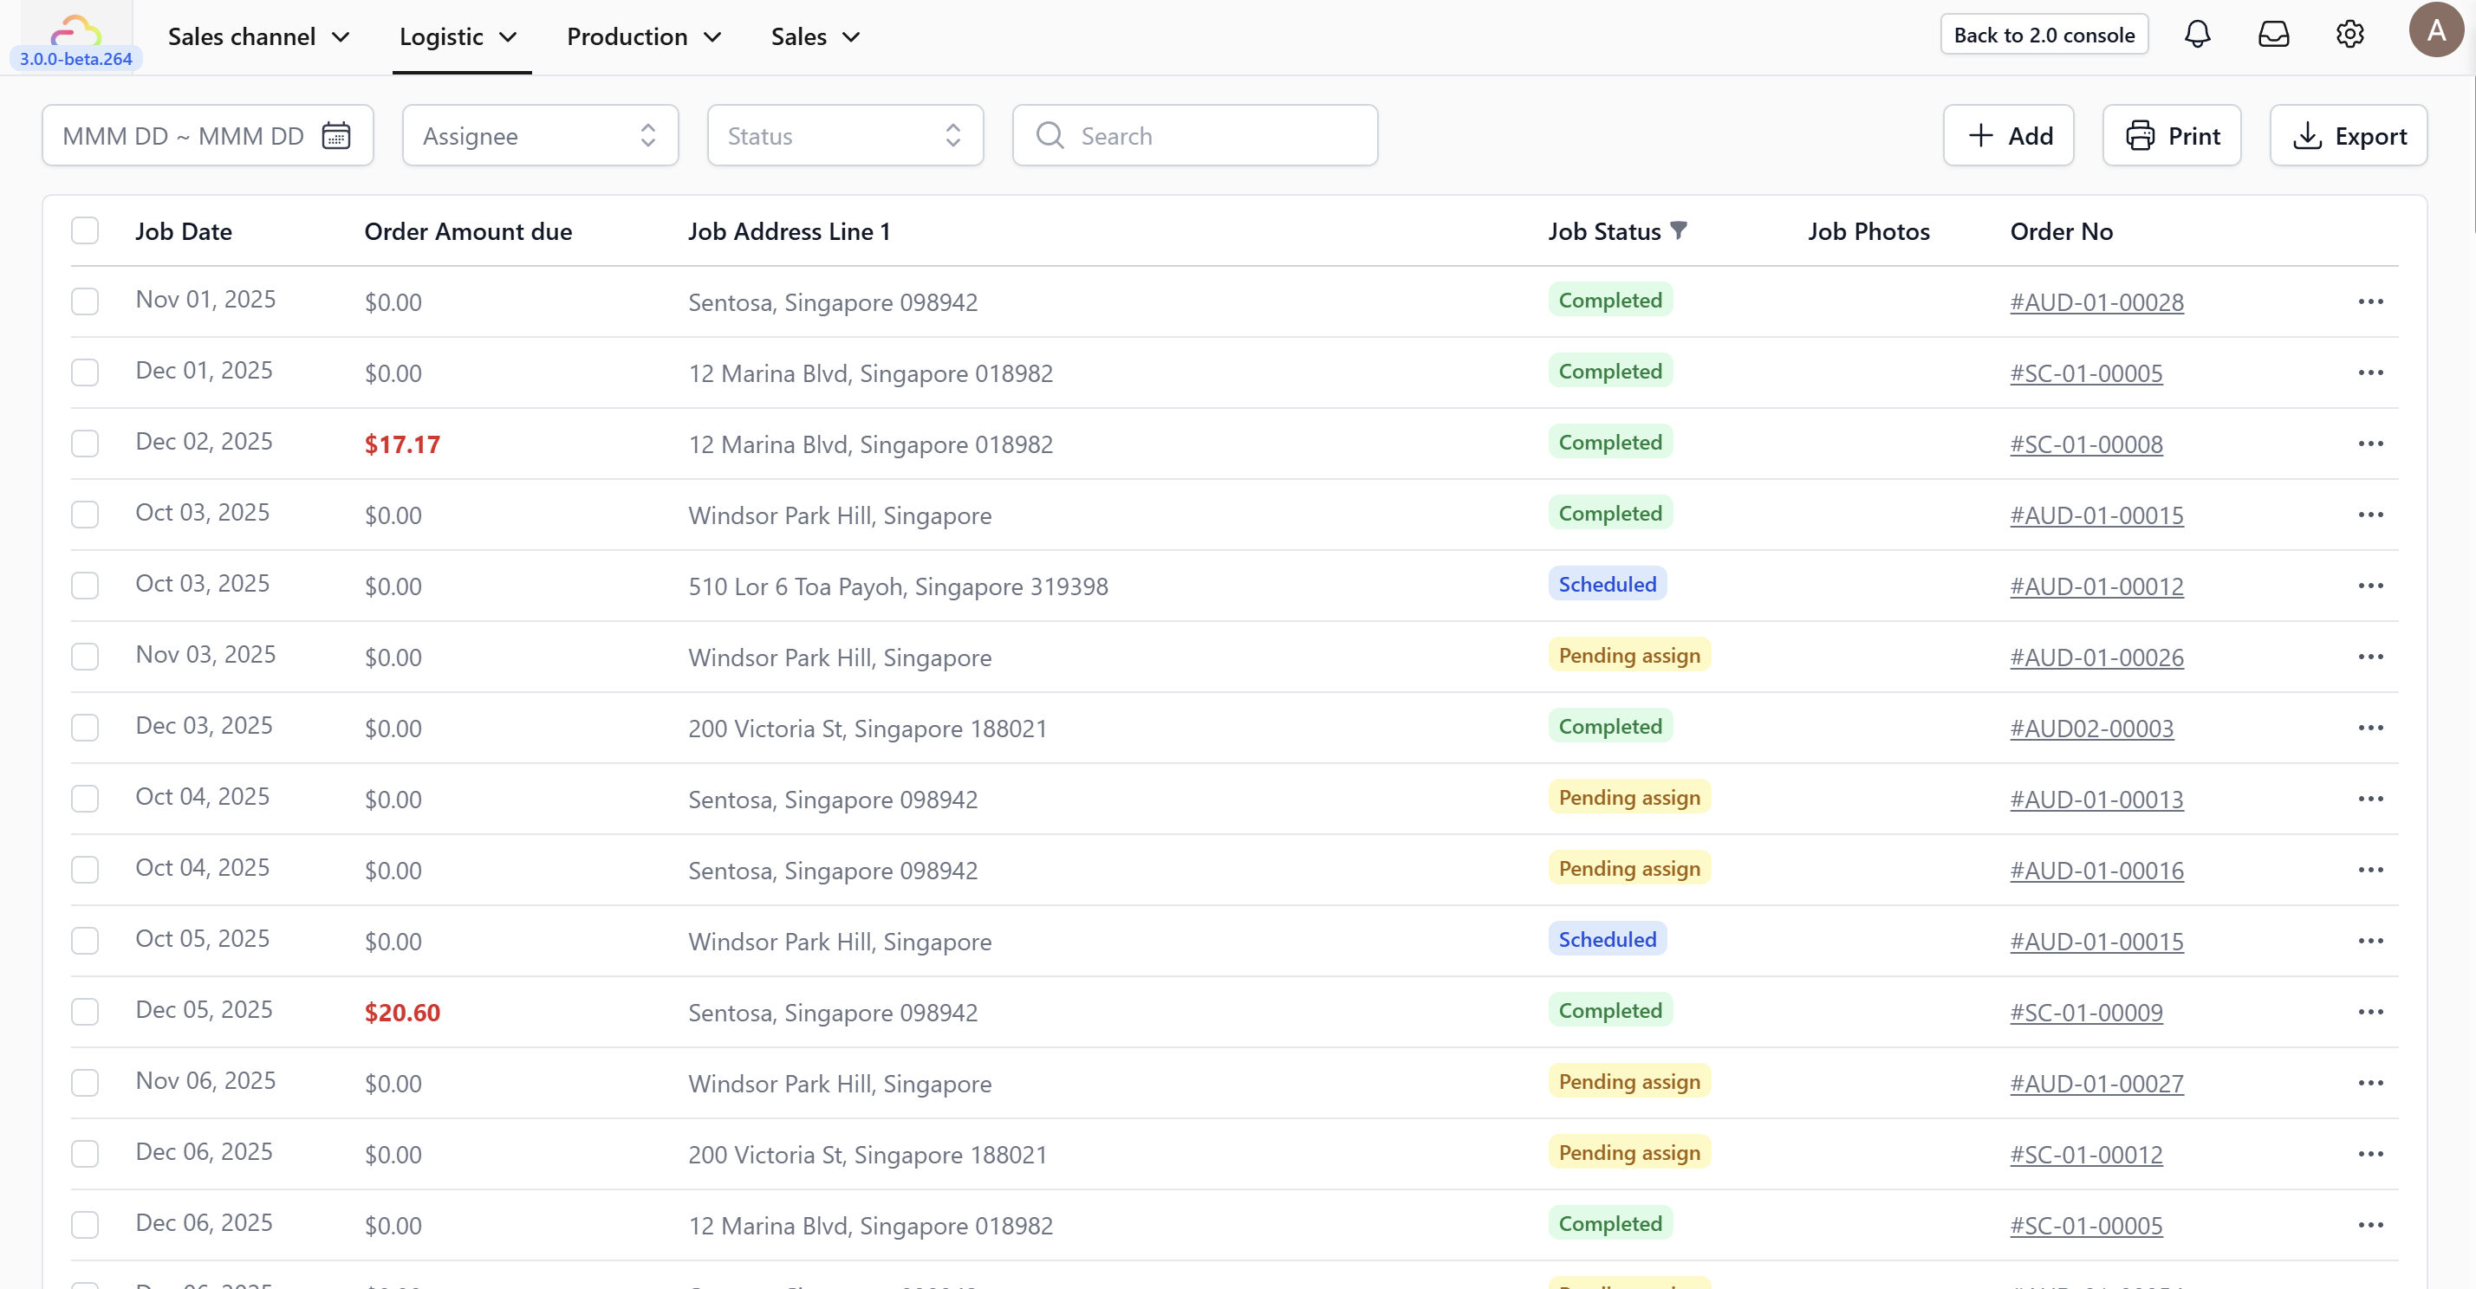Screen dimensions: 2476x1289
Task: Open the date range calendar icon
Action: [x=335, y=135]
